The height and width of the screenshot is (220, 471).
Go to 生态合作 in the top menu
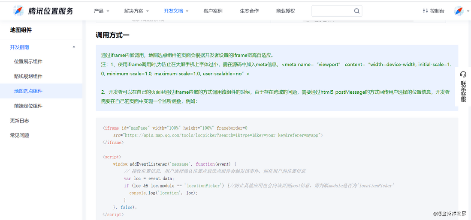(249, 11)
